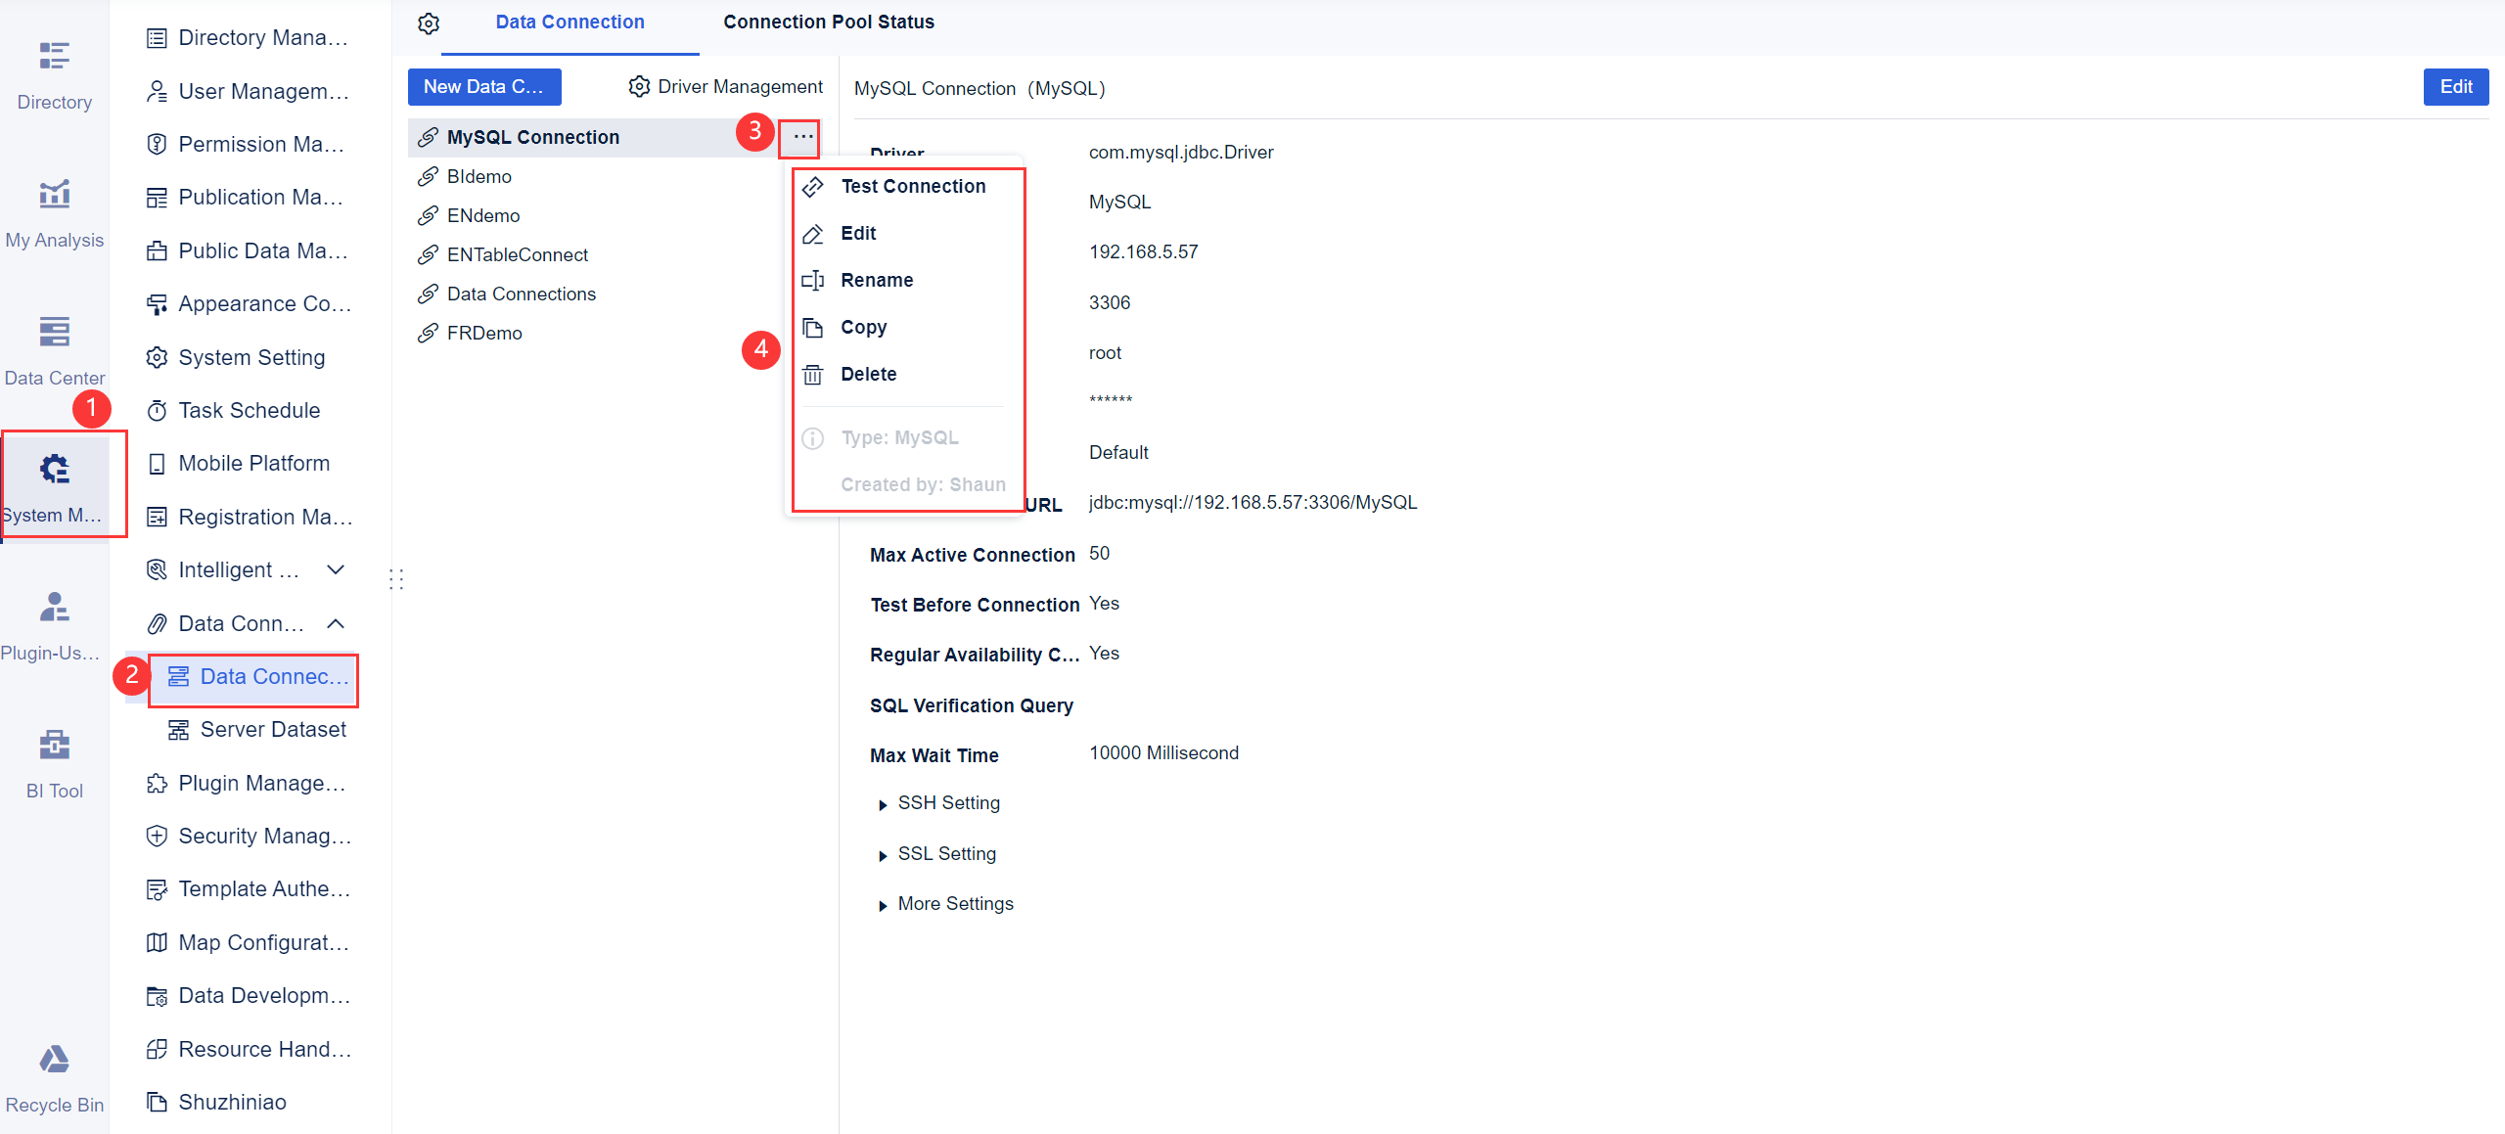
Task: Open Plugin-Usage sidebar icon
Action: (x=54, y=621)
